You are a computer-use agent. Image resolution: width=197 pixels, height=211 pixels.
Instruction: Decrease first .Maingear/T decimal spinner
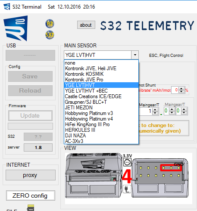coord(172,113)
